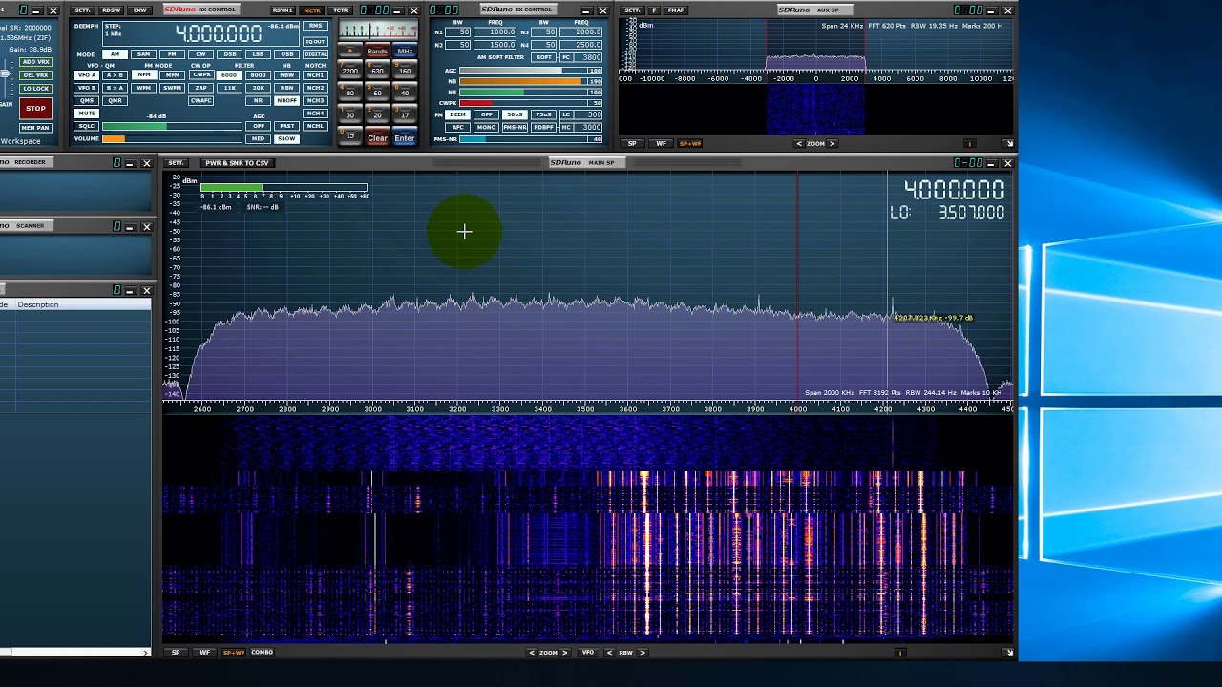
Task: Decrease zoom with left arrow in Main SP
Action: tap(532, 653)
